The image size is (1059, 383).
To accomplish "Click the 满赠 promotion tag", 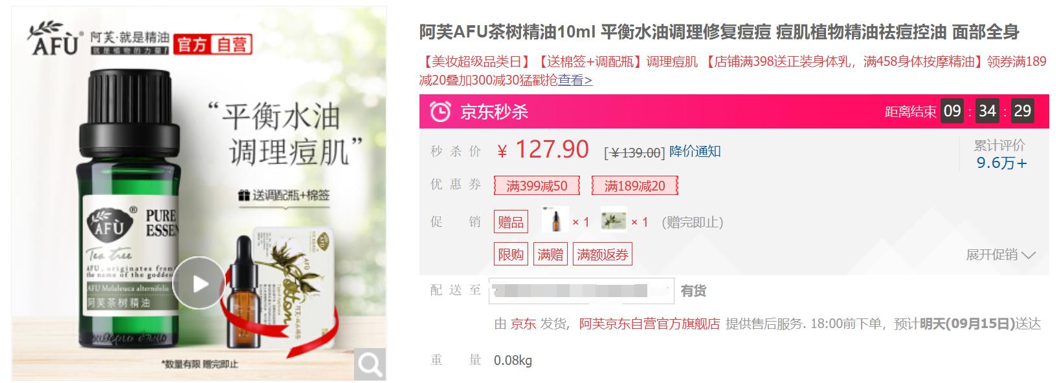I will [x=550, y=254].
